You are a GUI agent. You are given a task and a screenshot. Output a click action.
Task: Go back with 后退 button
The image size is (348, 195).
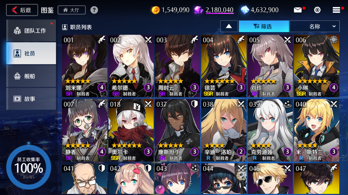pyautogui.click(x=22, y=10)
